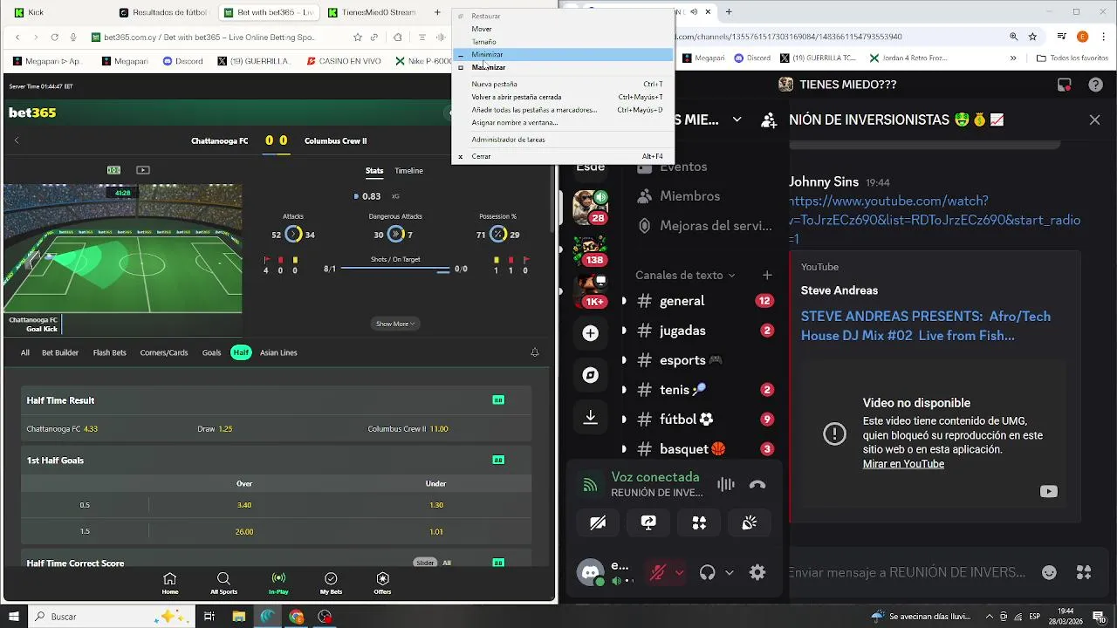Click the Possession % ring gauge
1117x628 pixels.
[x=497, y=235]
